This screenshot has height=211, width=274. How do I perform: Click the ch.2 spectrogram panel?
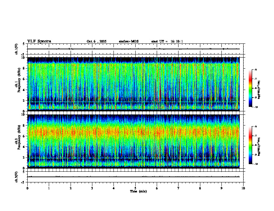point(133,141)
